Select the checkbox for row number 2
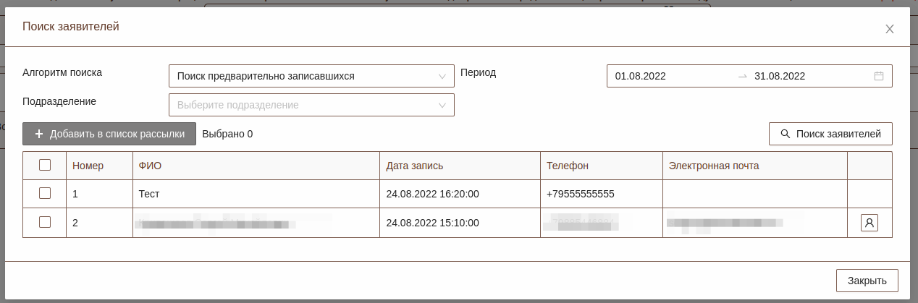 45,222
